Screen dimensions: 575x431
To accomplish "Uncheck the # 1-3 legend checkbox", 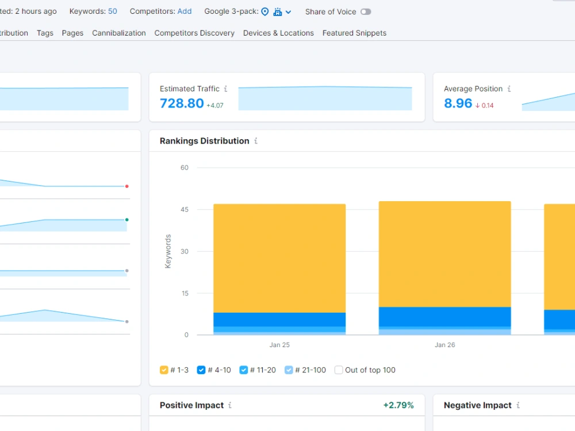I will (x=164, y=370).
